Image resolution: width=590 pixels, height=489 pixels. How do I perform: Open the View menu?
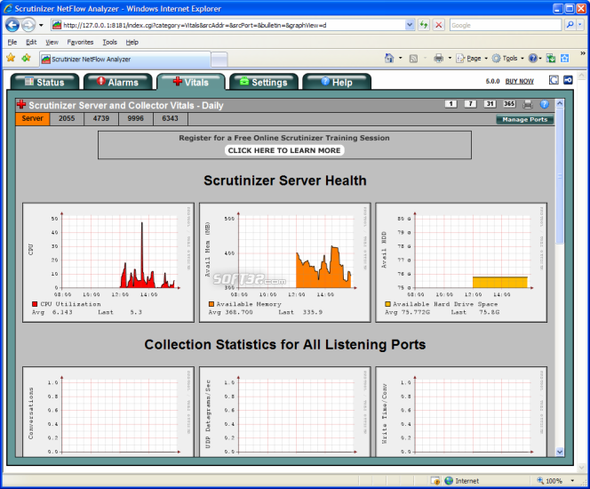[x=52, y=42]
